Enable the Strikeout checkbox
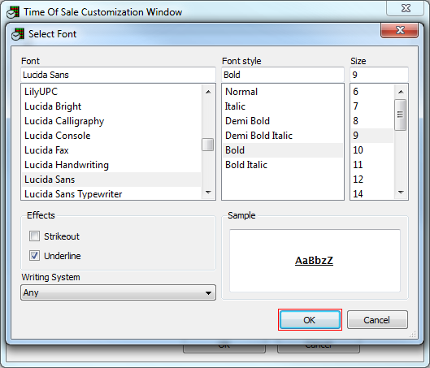 point(35,236)
